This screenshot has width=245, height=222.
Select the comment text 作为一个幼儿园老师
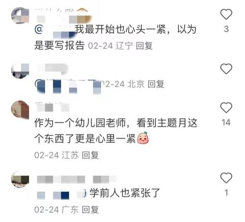tap(80, 123)
